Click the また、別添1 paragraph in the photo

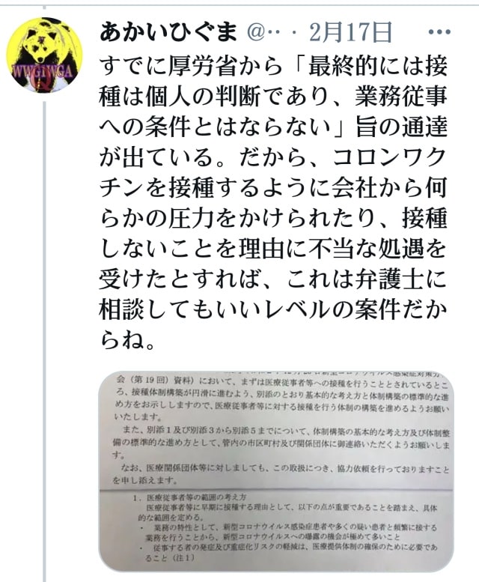coord(282,443)
